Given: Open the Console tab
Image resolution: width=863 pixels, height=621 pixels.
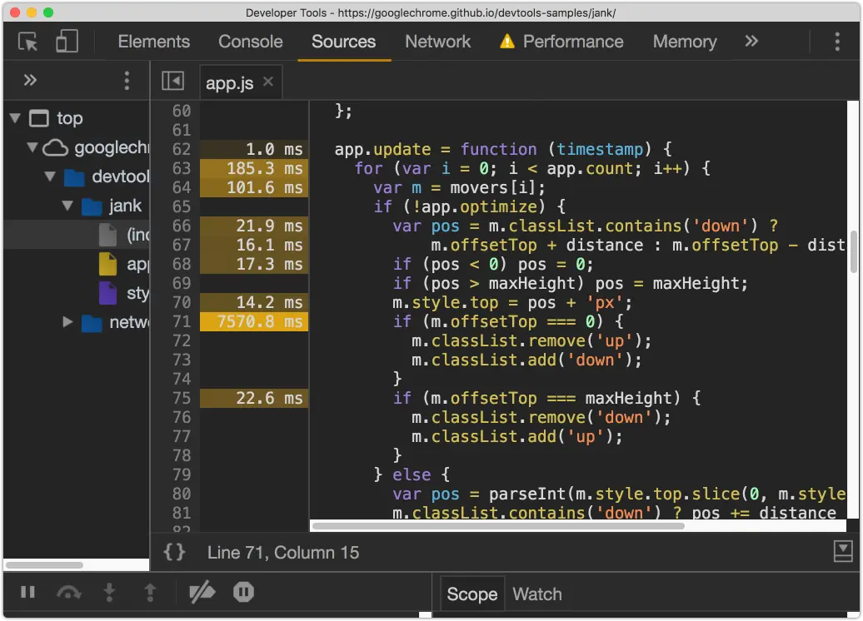Looking at the screenshot, I should (251, 42).
